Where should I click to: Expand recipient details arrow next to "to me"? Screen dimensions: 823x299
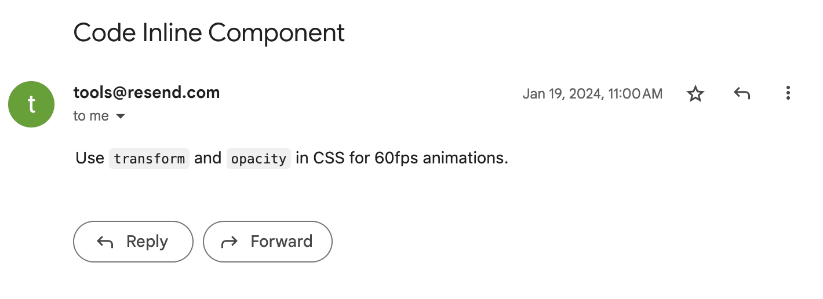(121, 116)
